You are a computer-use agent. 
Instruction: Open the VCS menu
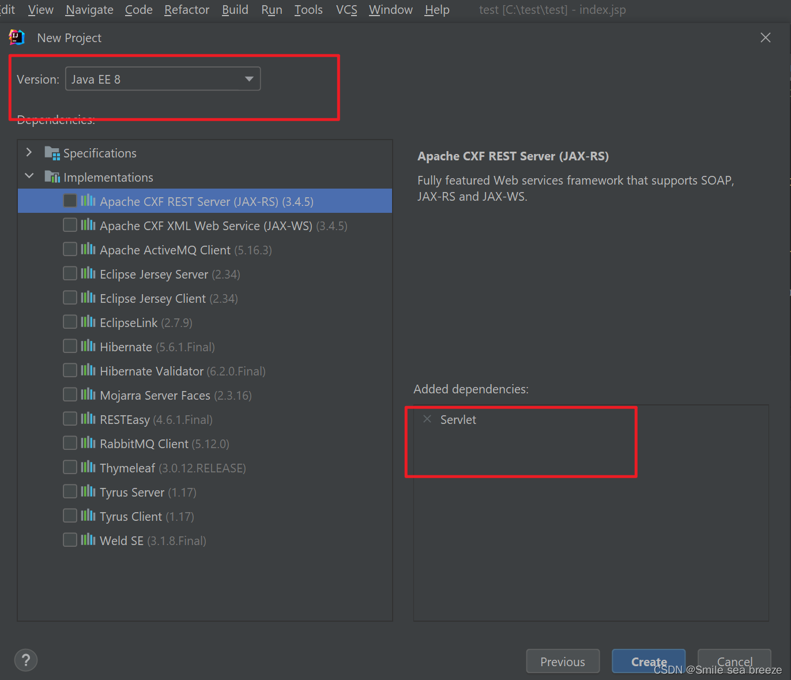346,10
